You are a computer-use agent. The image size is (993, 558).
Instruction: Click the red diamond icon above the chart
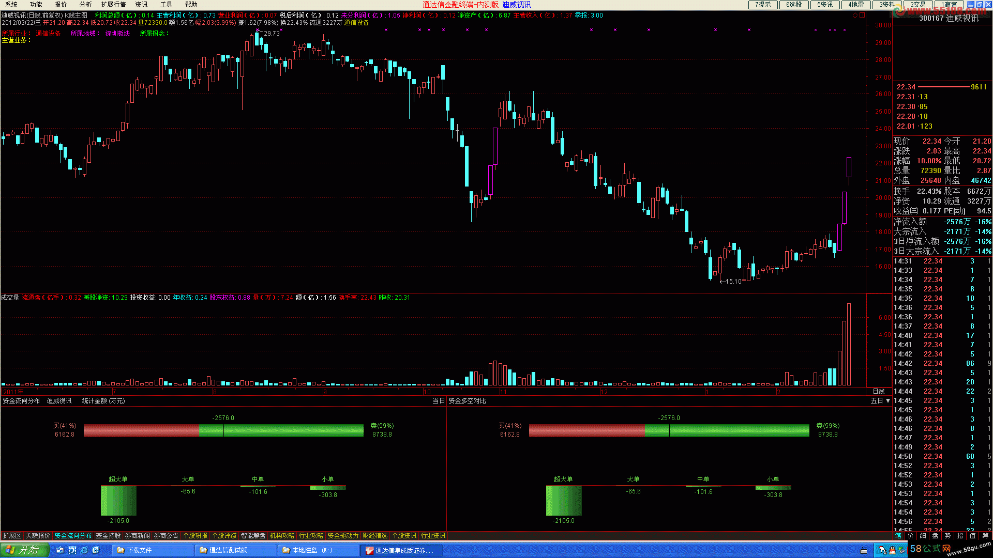pyautogui.click(x=855, y=16)
